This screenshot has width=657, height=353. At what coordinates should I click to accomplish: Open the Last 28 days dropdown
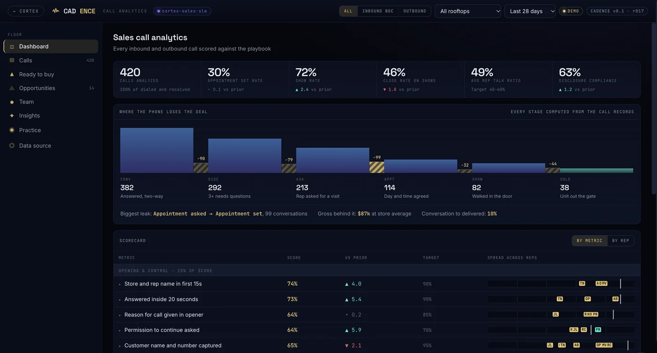(530, 11)
